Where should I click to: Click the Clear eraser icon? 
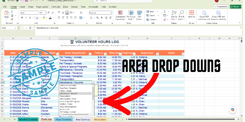[165, 20]
